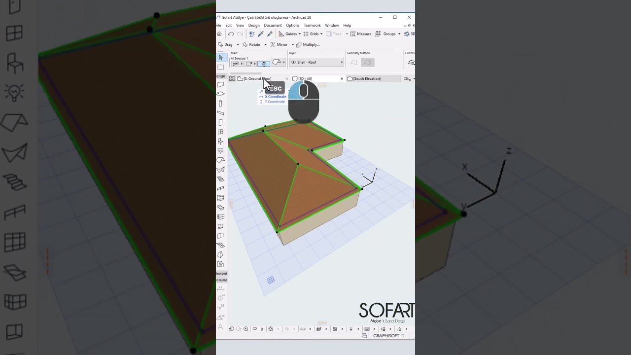Select the Column tool in toolbox

tap(220, 104)
